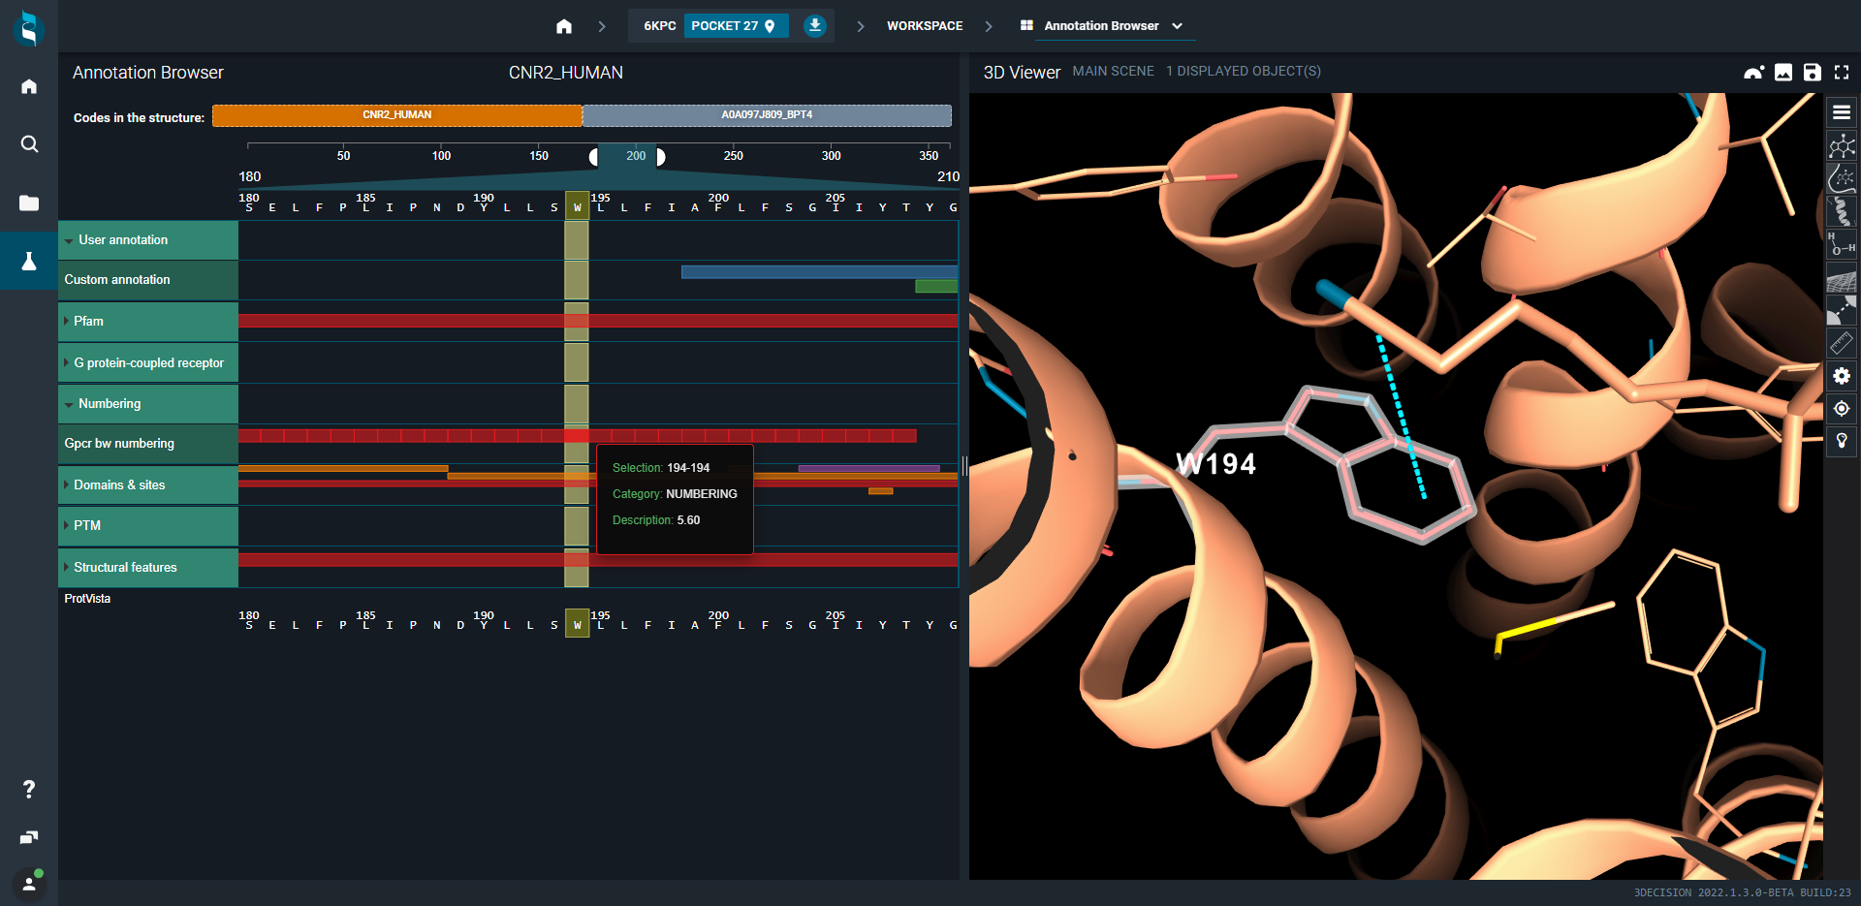Click the right range slider handle

pos(660,157)
